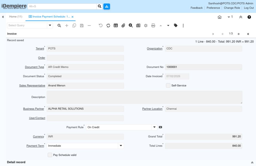This screenshot has height=166, width=256.
Task: Click the Save floppy disk icon
Action: point(82,25)
